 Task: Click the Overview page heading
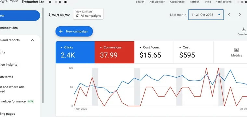click(x=59, y=15)
